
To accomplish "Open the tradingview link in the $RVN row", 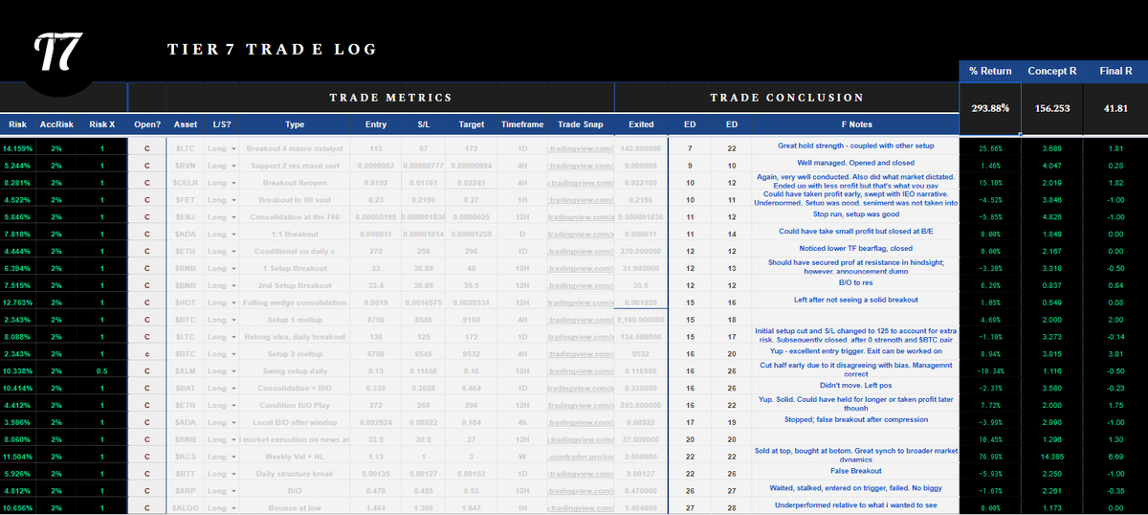I will (579, 164).
